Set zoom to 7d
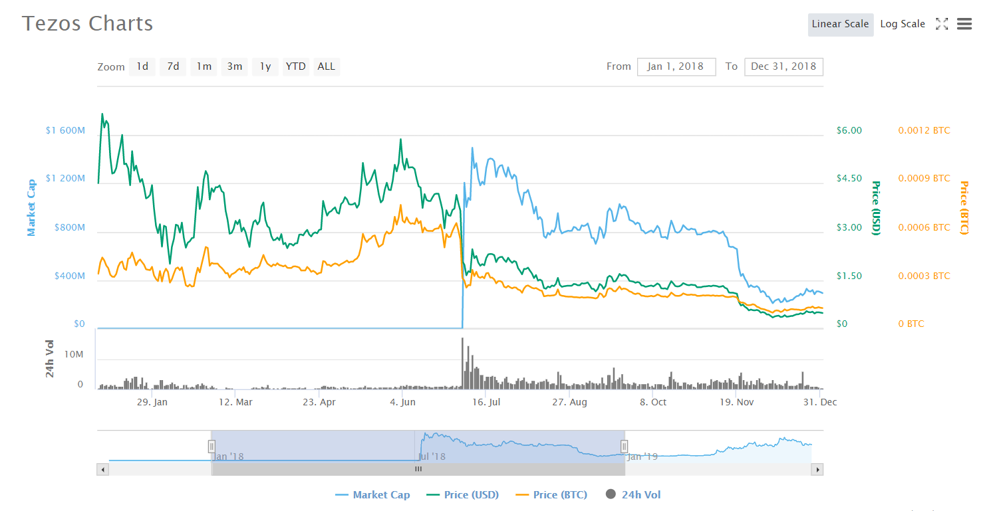The height and width of the screenshot is (511, 991). (173, 66)
